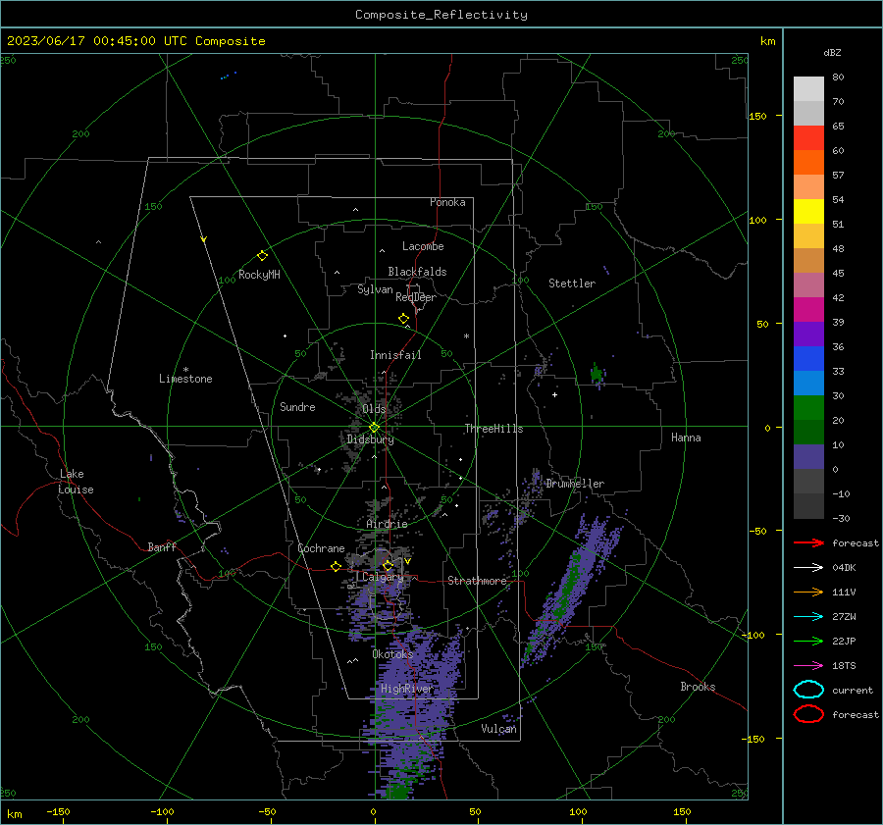Click the red 'forecast' ellipse legend icon

[808, 714]
